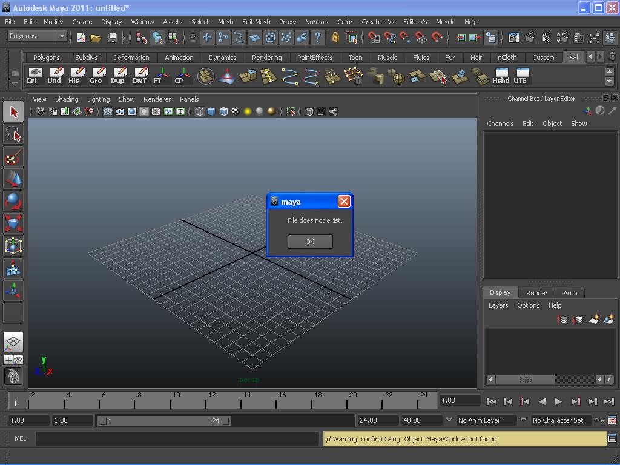Click the shelf row scroll-down arrow

tap(609, 81)
